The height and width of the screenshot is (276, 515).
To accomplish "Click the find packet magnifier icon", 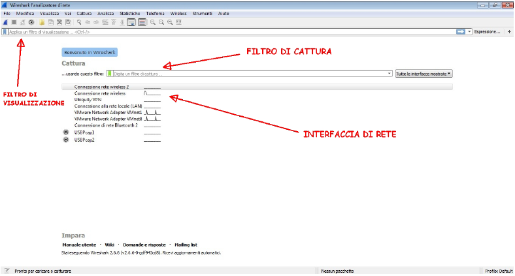I will 79,22.
